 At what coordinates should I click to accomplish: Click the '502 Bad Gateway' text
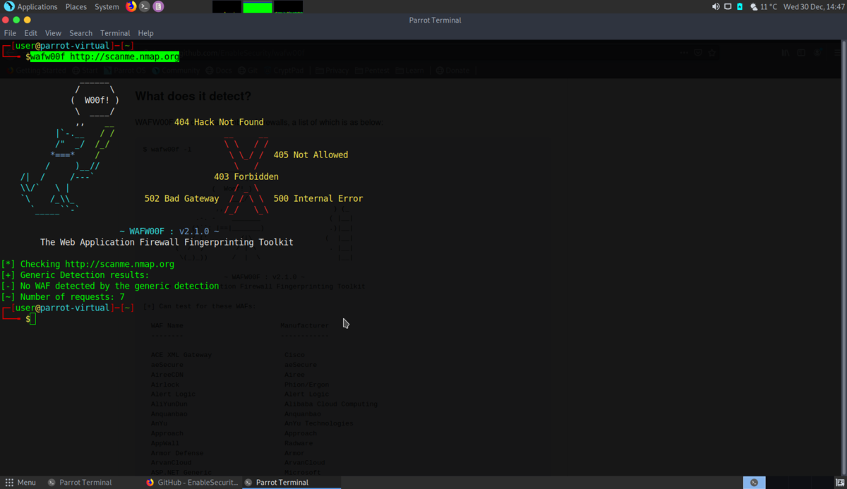click(x=181, y=199)
